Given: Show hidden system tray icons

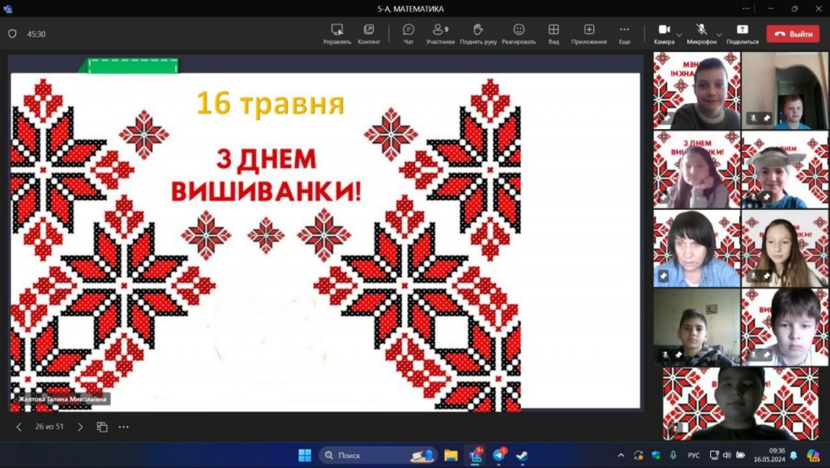Looking at the screenshot, I should point(621,455).
